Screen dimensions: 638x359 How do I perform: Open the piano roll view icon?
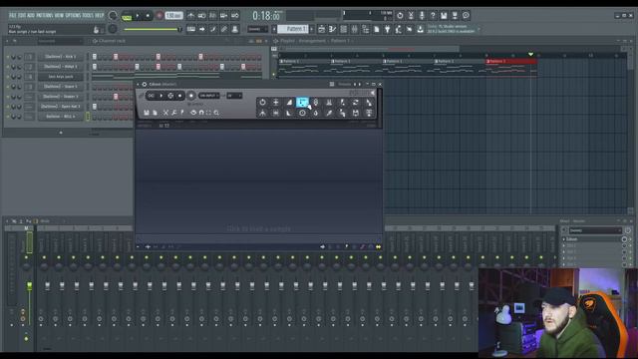point(332,29)
